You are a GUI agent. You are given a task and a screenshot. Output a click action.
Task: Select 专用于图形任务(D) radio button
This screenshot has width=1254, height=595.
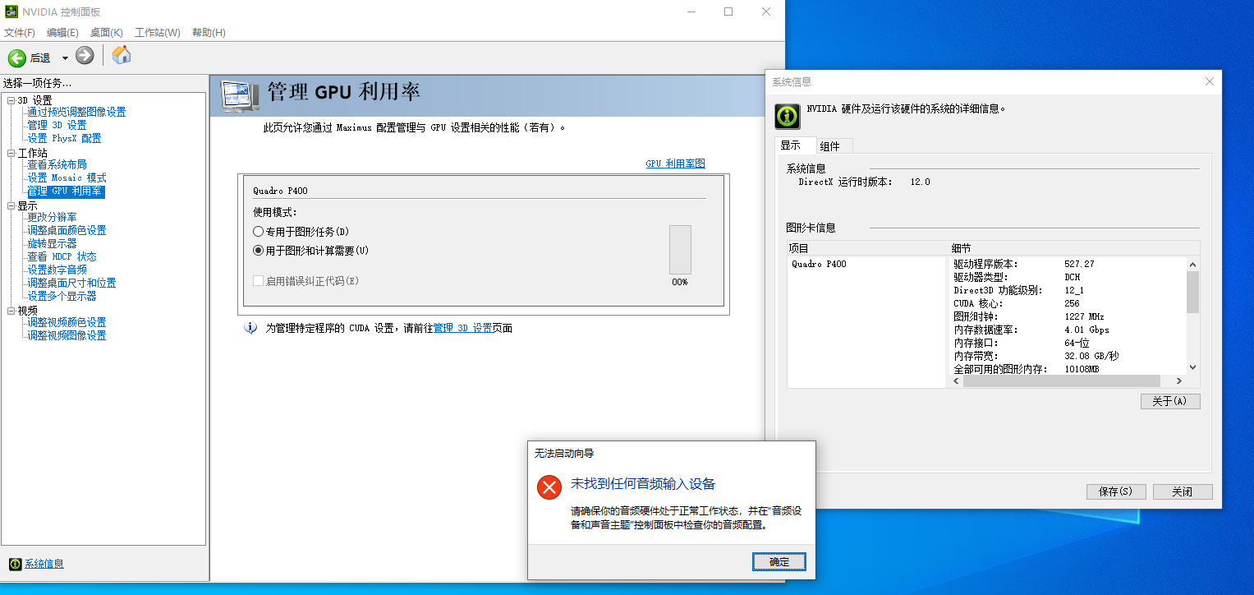point(259,232)
